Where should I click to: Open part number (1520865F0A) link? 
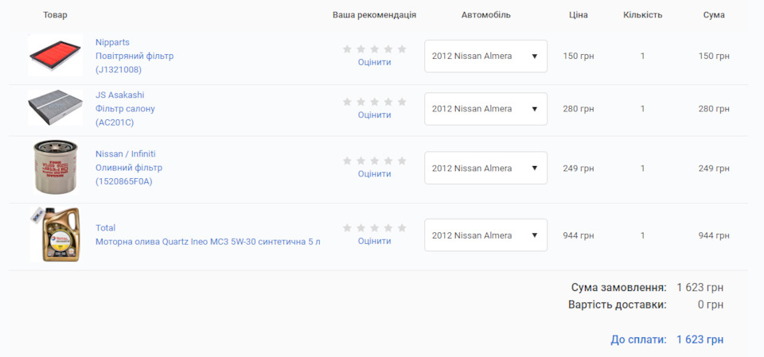coord(124,181)
